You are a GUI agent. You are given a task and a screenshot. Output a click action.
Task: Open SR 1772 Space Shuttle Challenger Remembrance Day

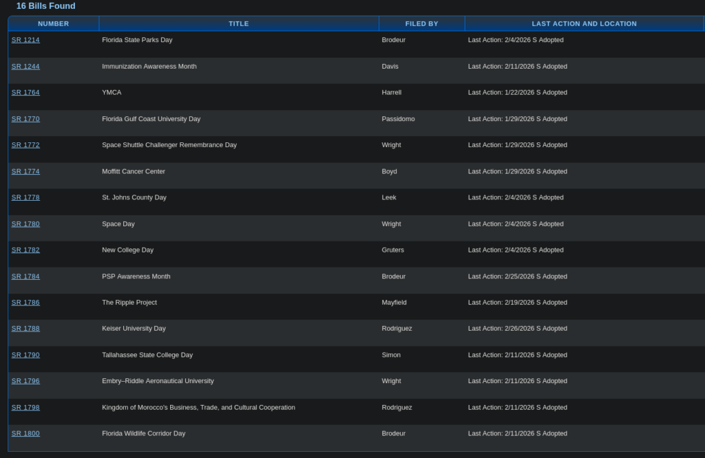click(25, 145)
